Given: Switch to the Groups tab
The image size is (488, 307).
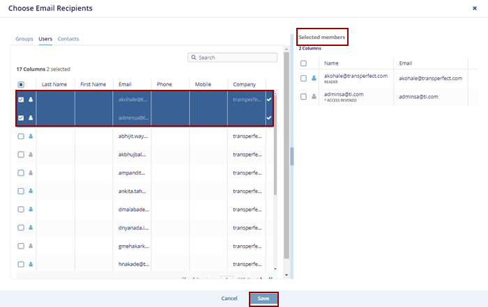Looking at the screenshot, I should tap(24, 39).
